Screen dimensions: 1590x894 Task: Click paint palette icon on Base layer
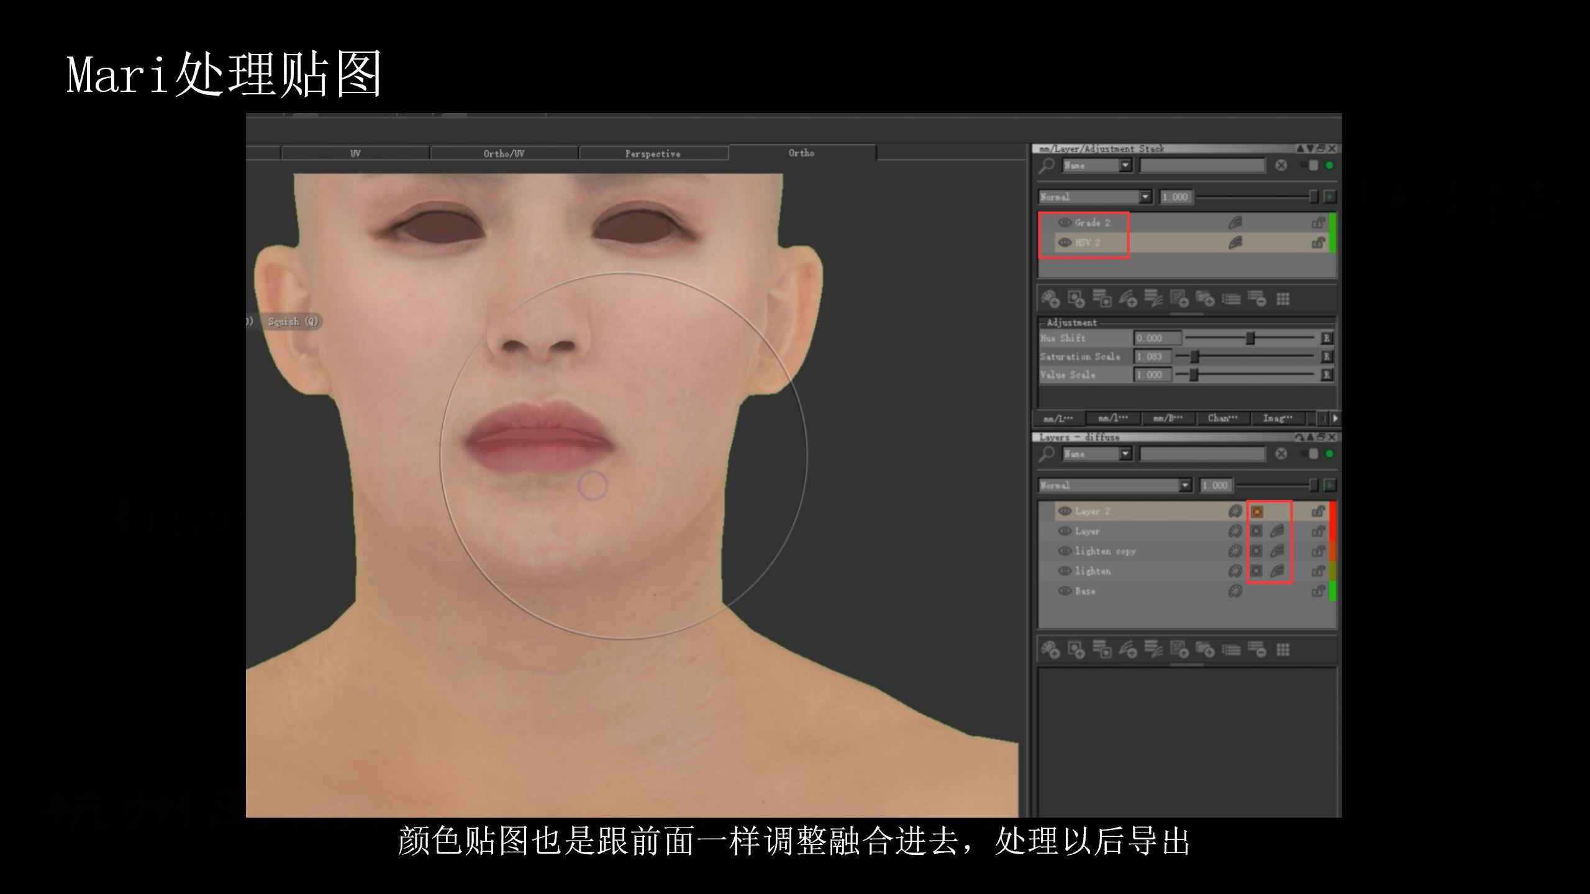[x=1235, y=591]
